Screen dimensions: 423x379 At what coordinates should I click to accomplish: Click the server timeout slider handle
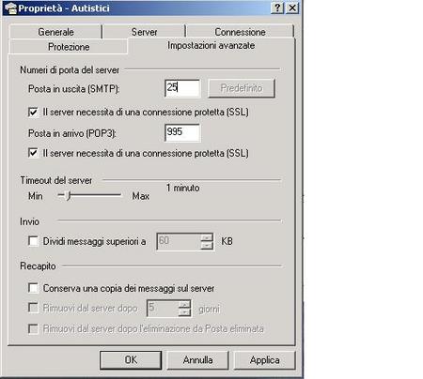tap(69, 196)
